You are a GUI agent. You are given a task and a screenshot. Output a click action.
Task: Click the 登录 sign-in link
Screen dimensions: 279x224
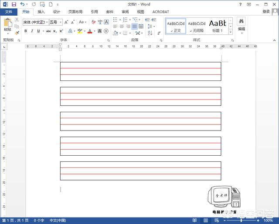[266, 12]
